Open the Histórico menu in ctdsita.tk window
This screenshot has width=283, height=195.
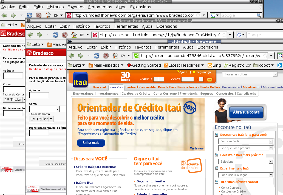[x=123, y=47]
